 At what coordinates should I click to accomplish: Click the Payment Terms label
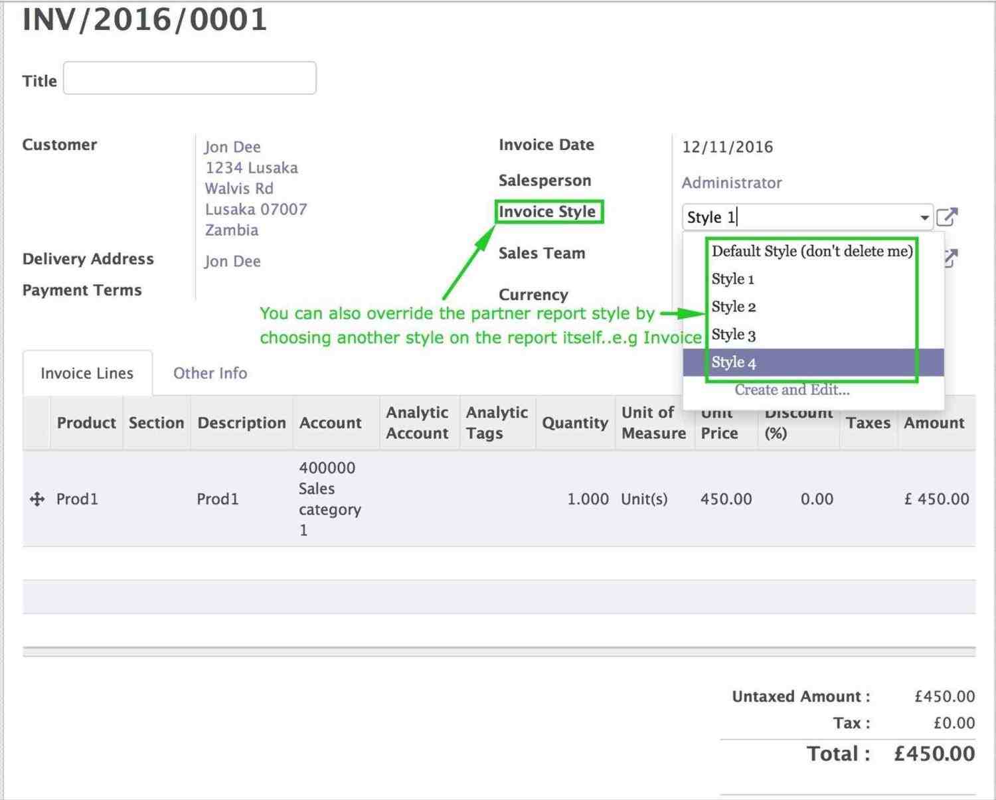click(x=82, y=290)
